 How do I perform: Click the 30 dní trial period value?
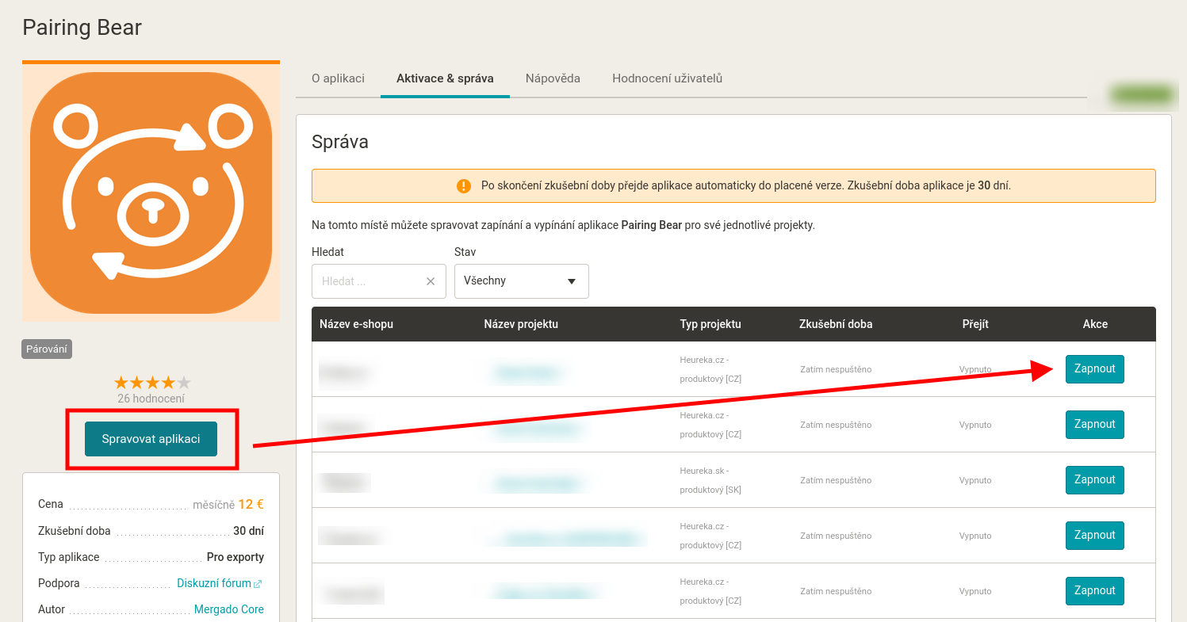(248, 531)
